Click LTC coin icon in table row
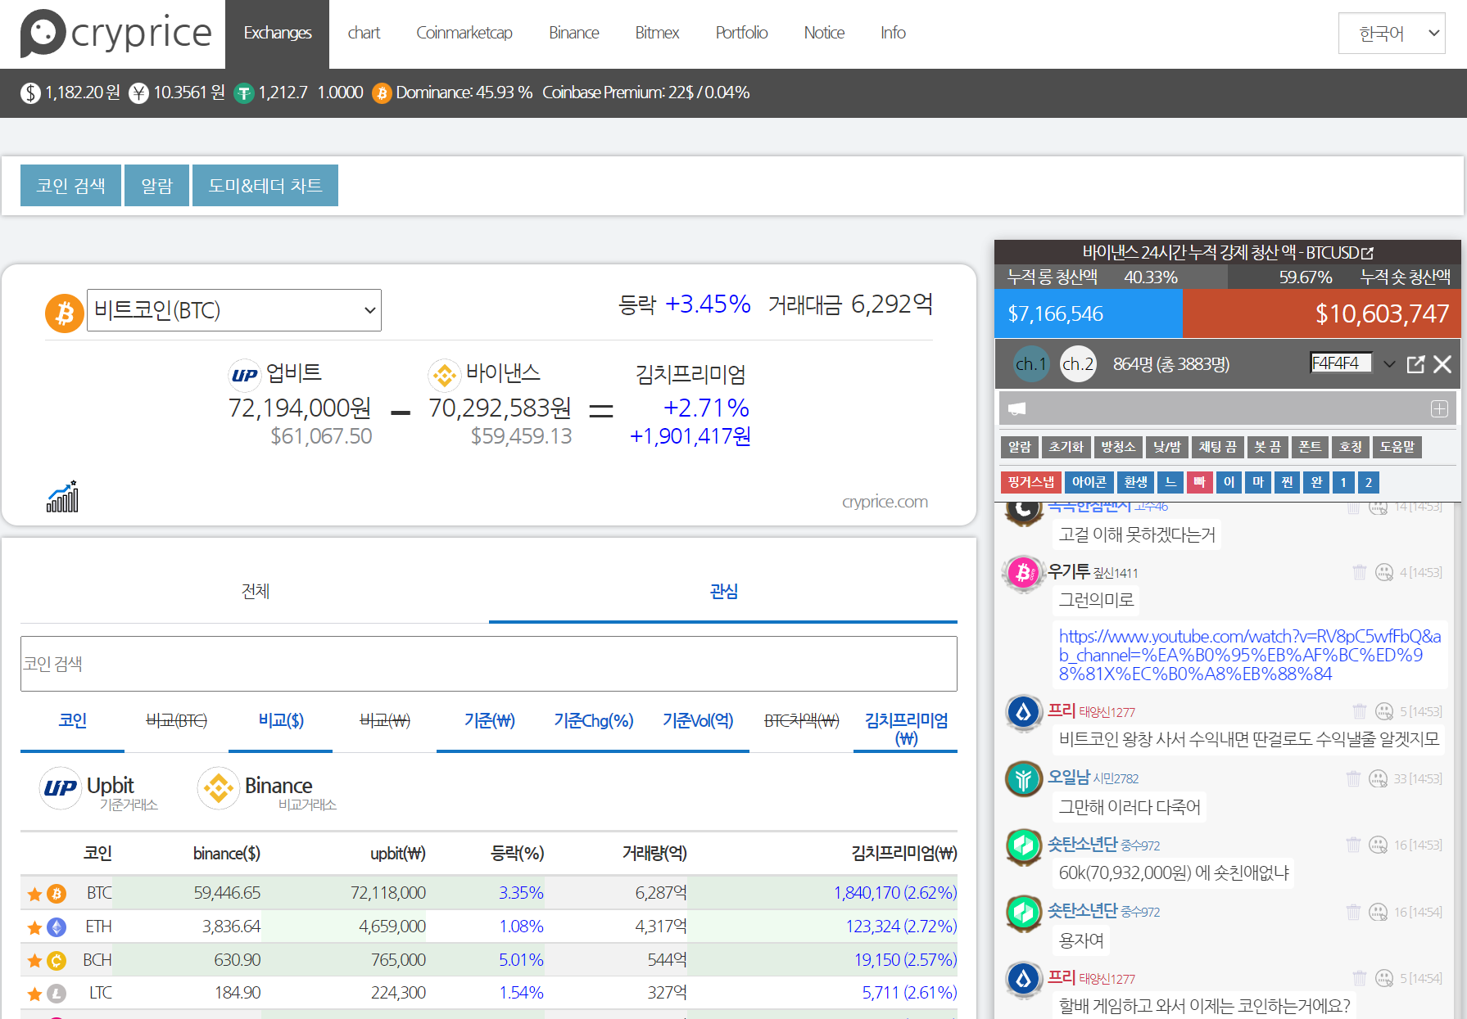 tap(57, 994)
